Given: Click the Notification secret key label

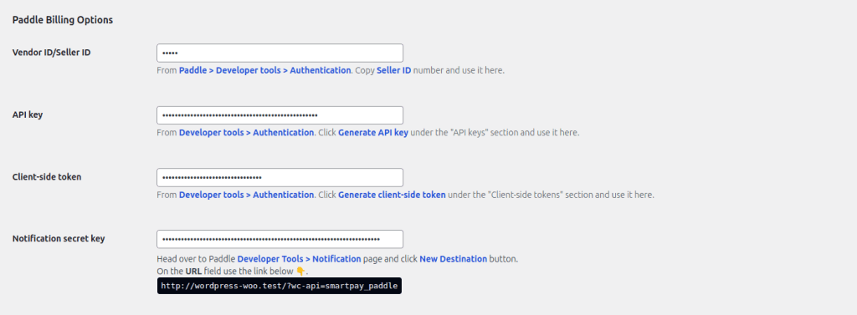Looking at the screenshot, I should [x=59, y=239].
